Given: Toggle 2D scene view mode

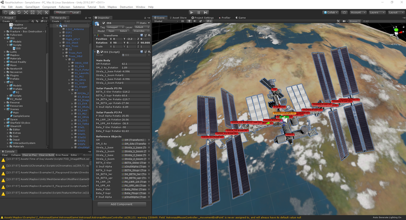Looking at the screenshot, I should click(x=183, y=21).
